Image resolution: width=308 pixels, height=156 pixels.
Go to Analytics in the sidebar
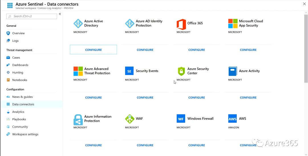pyautogui.click(x=18, y=112)
